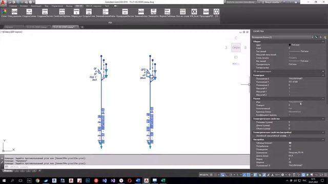The height and width of the screenshot is (184, 328).
Task: Collapse Геометрические свойства (настройка) section
Action: (x=323, y=132)
